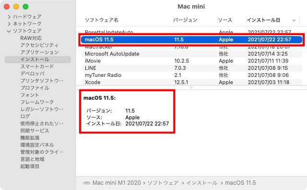The height and width of the screenshot is (190, 307).
Task: Click Xcode version 12.5.1 cell
Action: pos(181,82)
